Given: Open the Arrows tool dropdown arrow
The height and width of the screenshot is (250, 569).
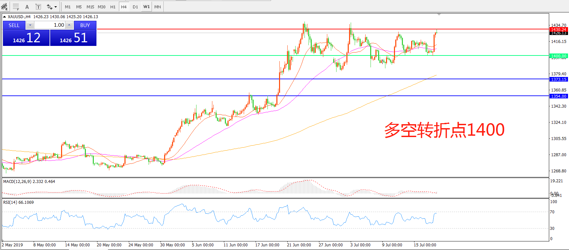Looking at the screenshot, I should tap(55, 7).
